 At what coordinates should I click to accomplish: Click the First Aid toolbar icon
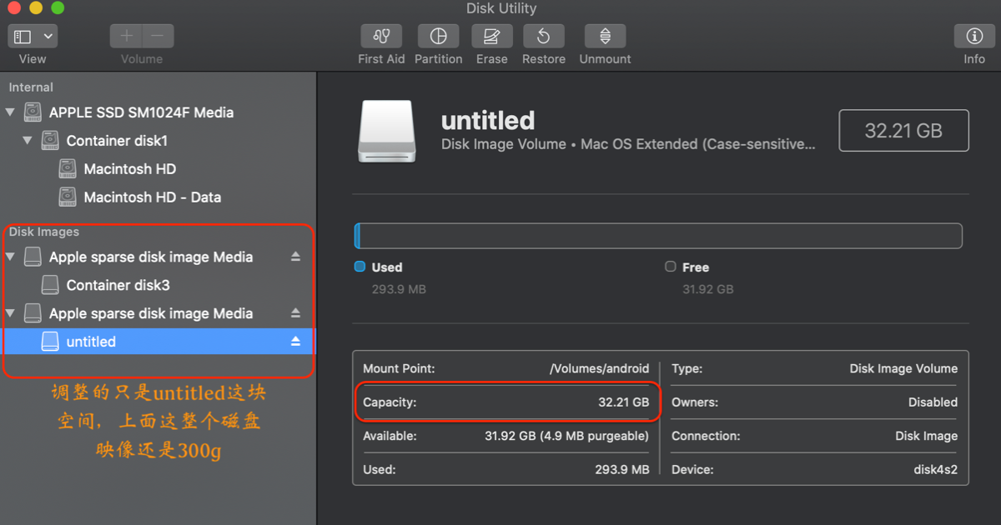click(381, 37)
